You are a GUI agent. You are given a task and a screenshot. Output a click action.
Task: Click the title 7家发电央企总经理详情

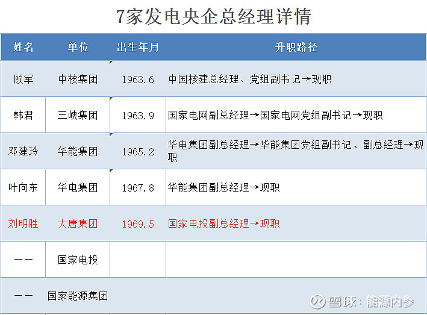(213, 17)
